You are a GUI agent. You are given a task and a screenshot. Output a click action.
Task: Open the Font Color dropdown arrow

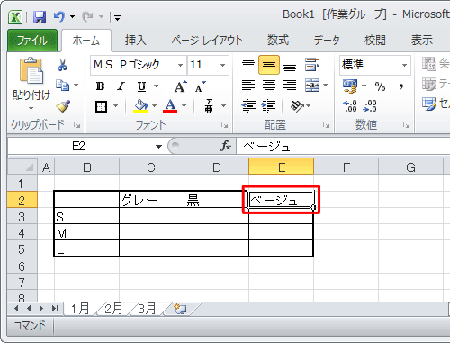click(x=184, y=106)
